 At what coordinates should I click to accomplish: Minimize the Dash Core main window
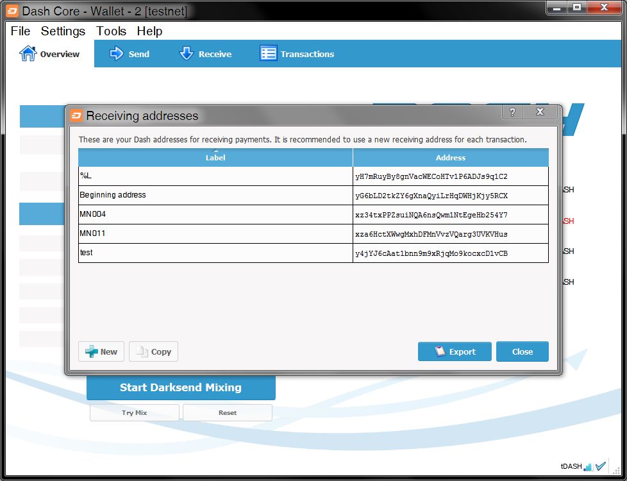(x=556, y=7)
